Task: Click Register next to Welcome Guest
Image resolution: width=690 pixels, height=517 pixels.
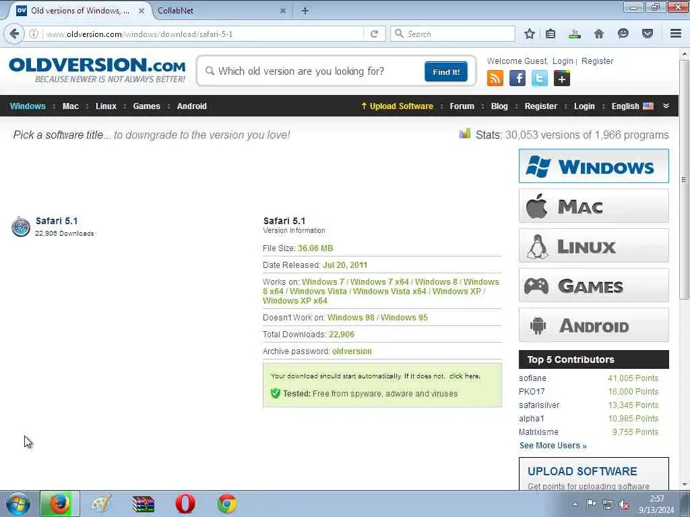Action: pos(597,61)
